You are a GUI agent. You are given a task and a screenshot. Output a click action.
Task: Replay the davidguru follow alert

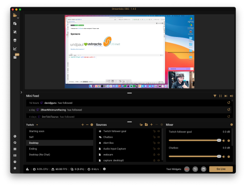point(229,103)
